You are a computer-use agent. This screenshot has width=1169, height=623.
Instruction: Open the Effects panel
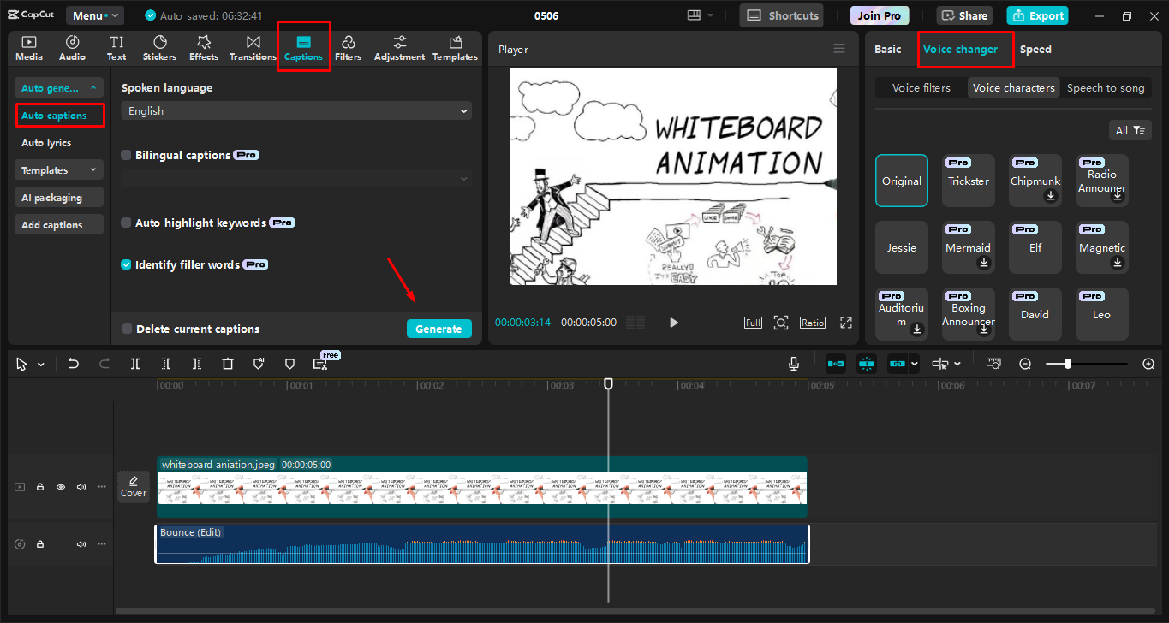click(x=203, y=47)
